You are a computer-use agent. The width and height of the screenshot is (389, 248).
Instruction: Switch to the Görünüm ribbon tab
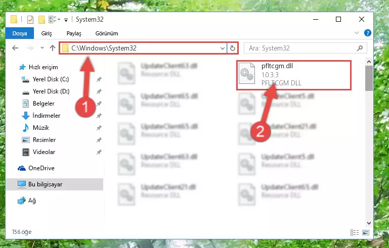[x=107, y=33]
